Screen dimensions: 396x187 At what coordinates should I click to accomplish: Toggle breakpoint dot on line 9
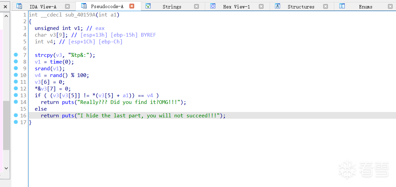[x=16, y=68]
